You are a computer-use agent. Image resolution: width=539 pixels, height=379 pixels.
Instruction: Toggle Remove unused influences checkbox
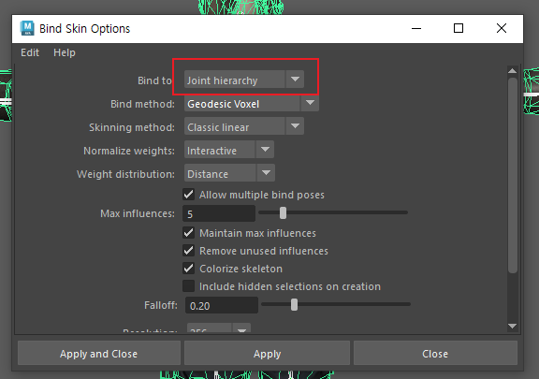(x=188, y=251)
